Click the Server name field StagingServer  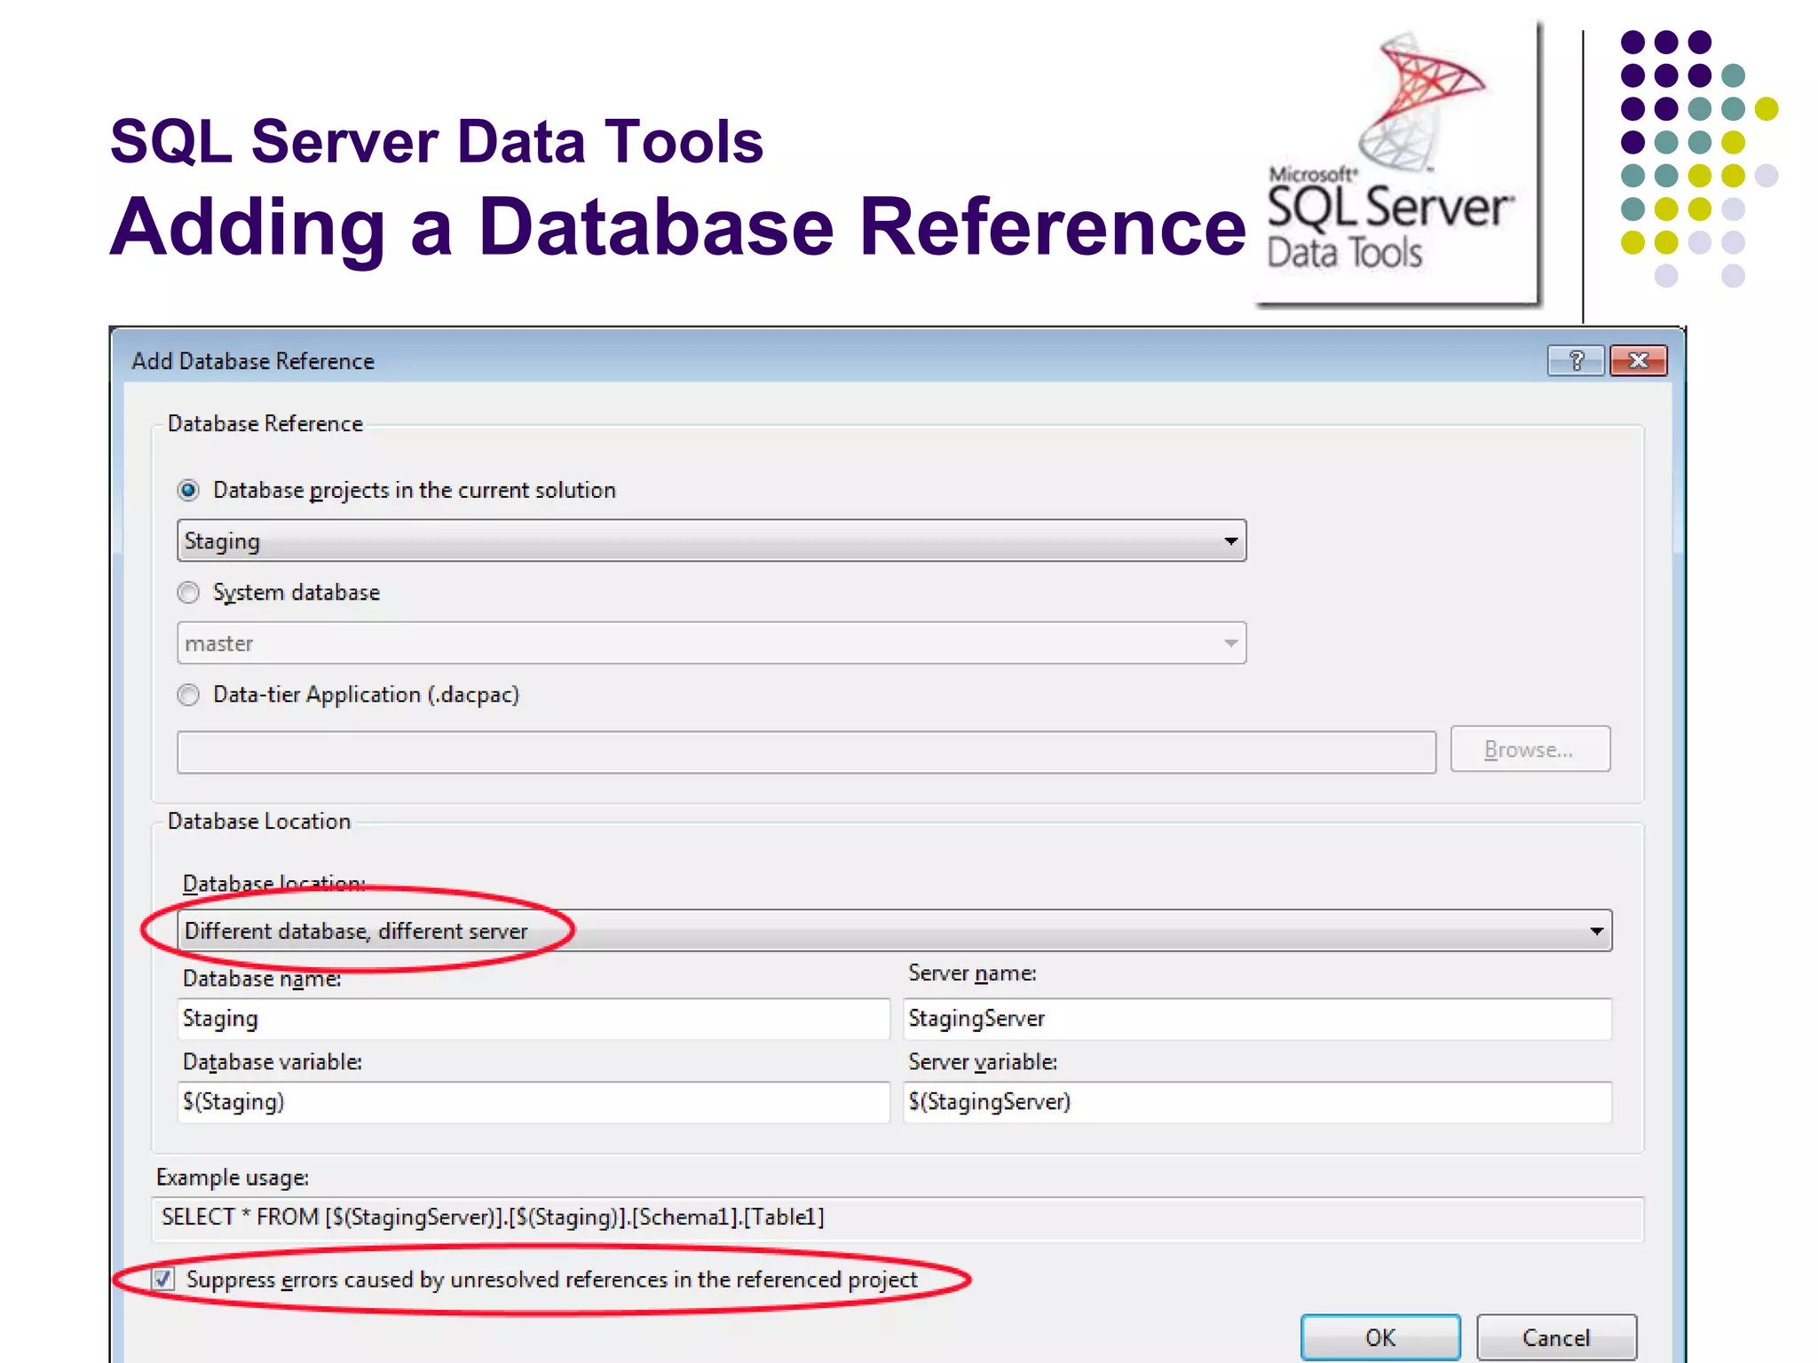1257,1019
